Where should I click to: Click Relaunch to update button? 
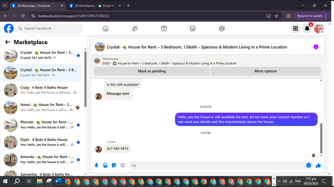tap(311, 16)
